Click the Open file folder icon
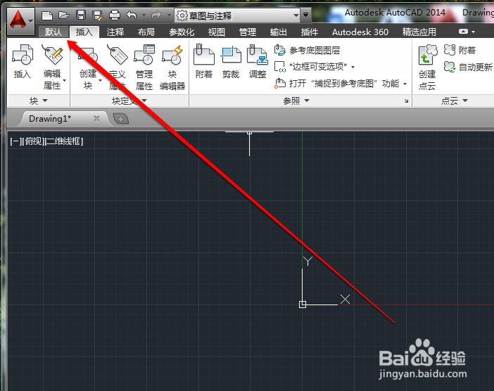 pyautogui.click(x=64, y=15)
